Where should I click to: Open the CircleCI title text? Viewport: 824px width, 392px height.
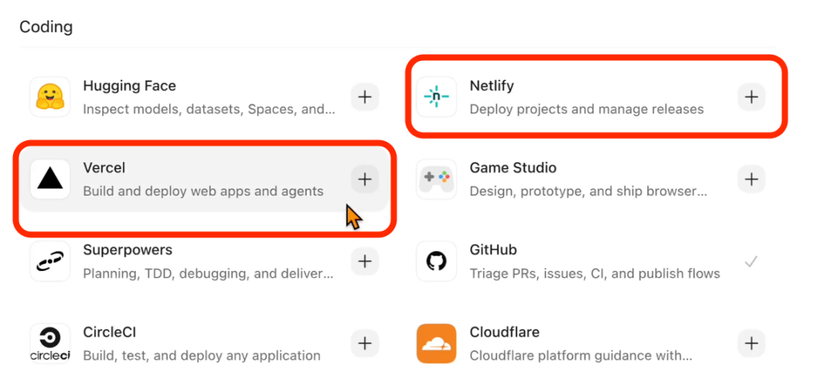click(x=110, y=332)
